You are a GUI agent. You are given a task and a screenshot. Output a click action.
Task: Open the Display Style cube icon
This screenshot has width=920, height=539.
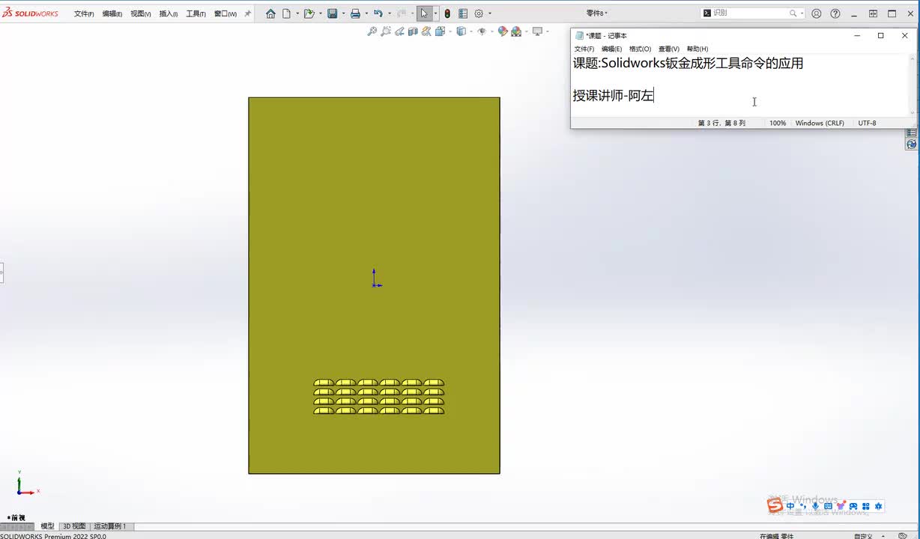pos(461,31)
